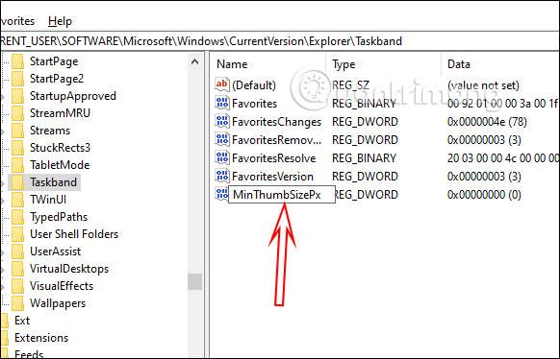The width and height of the screenshot is (560, 359).
Task: Select the FavoritesResolve value name
Action: (x=273, y=158)
